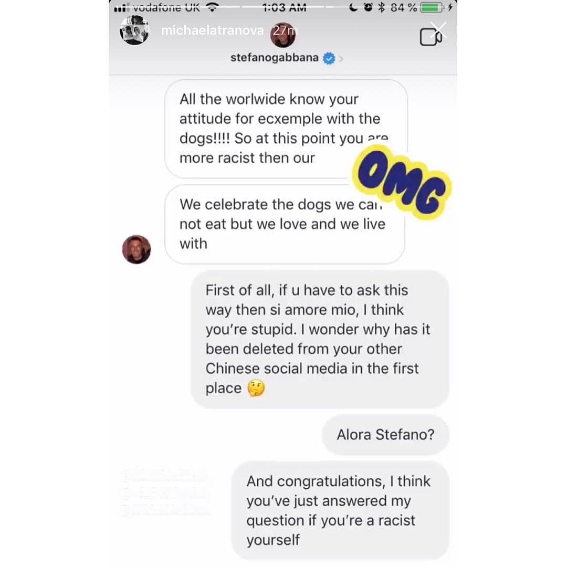The width and height of the screenshot is (567, 567).
Task: Start a video call with stefanogabbana
Action: tap(430, 37)
